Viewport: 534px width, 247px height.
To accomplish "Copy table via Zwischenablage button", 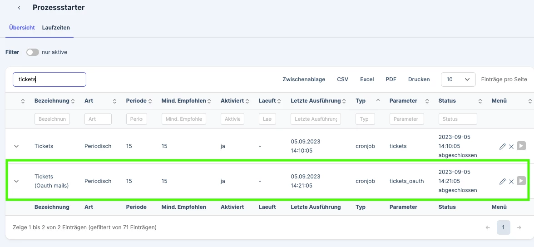I will point(304,79).
